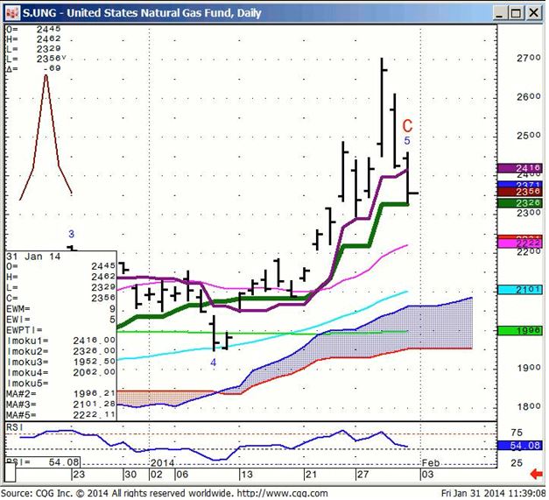The image size is (549, 500).
Task: Click the RSI scale label 75
Action: pos(517,433)
